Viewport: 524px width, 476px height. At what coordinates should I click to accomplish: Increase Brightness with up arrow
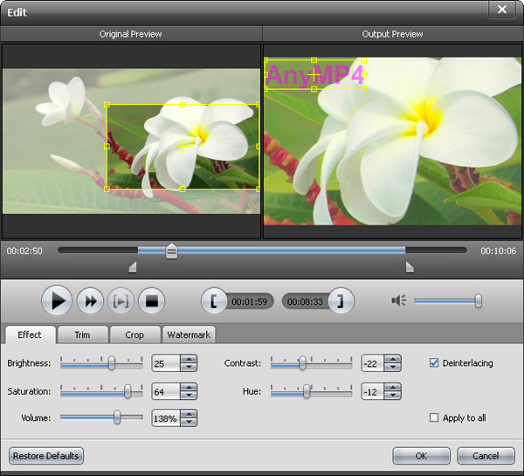189,359
